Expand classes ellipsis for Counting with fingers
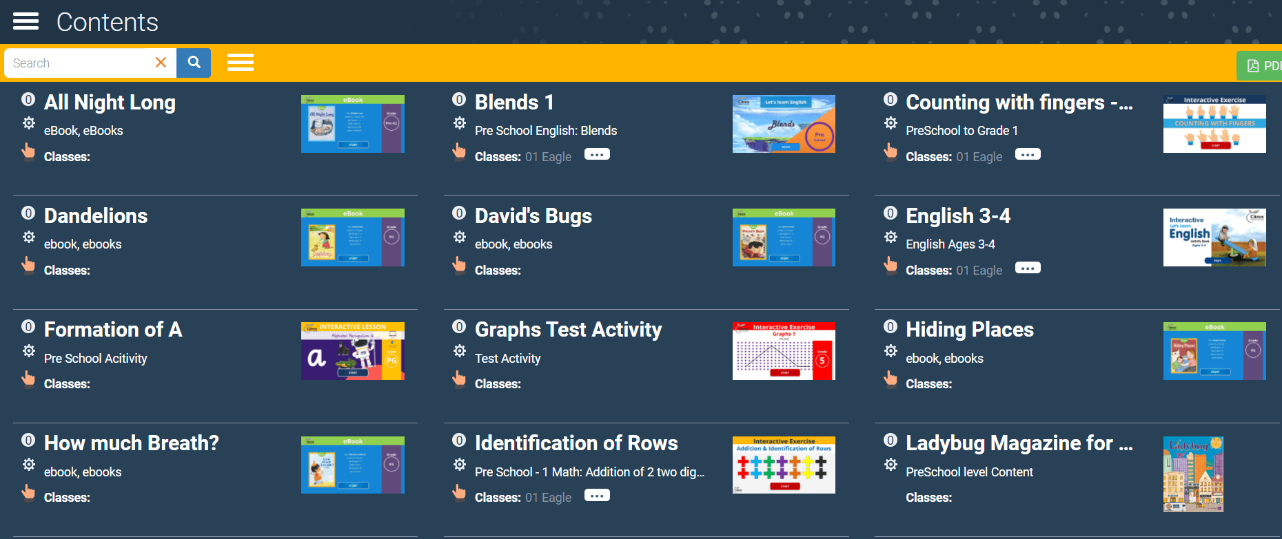1282x539 pixels. (x=1028, y=155)
